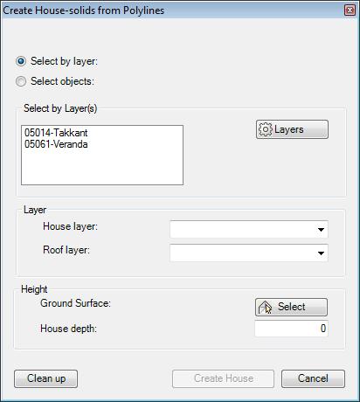Screen dimensions: 360x402
Task: Expand the House layer dropdown
Action: pos(249,230)
